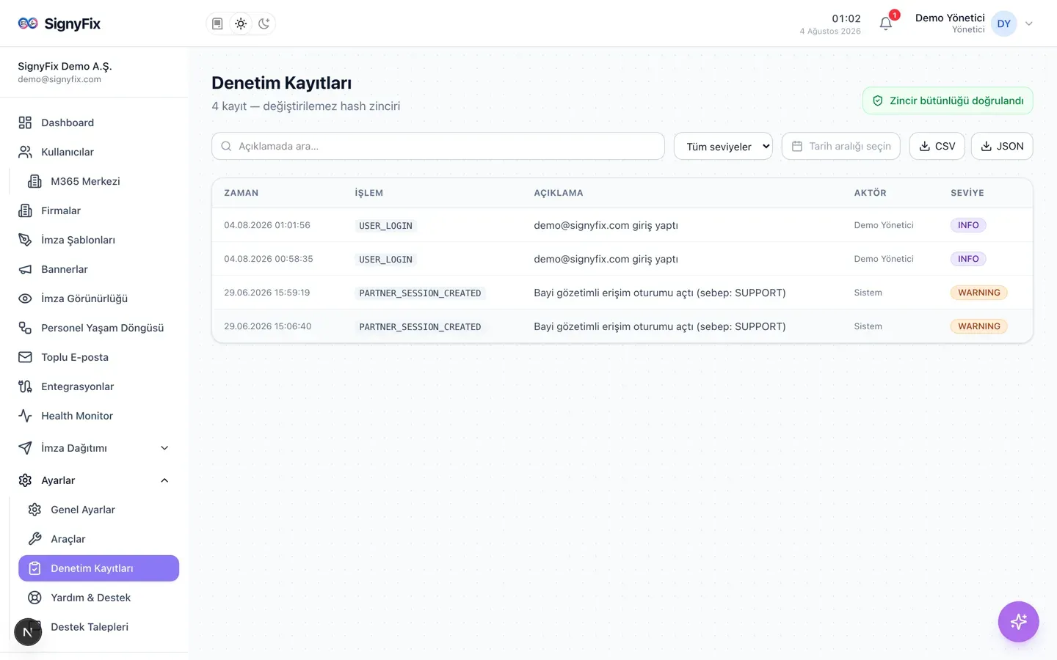The height and width of the screenshot is (660, 1057).
Task: Select the system theme icon in header
Action: [217, 23]
